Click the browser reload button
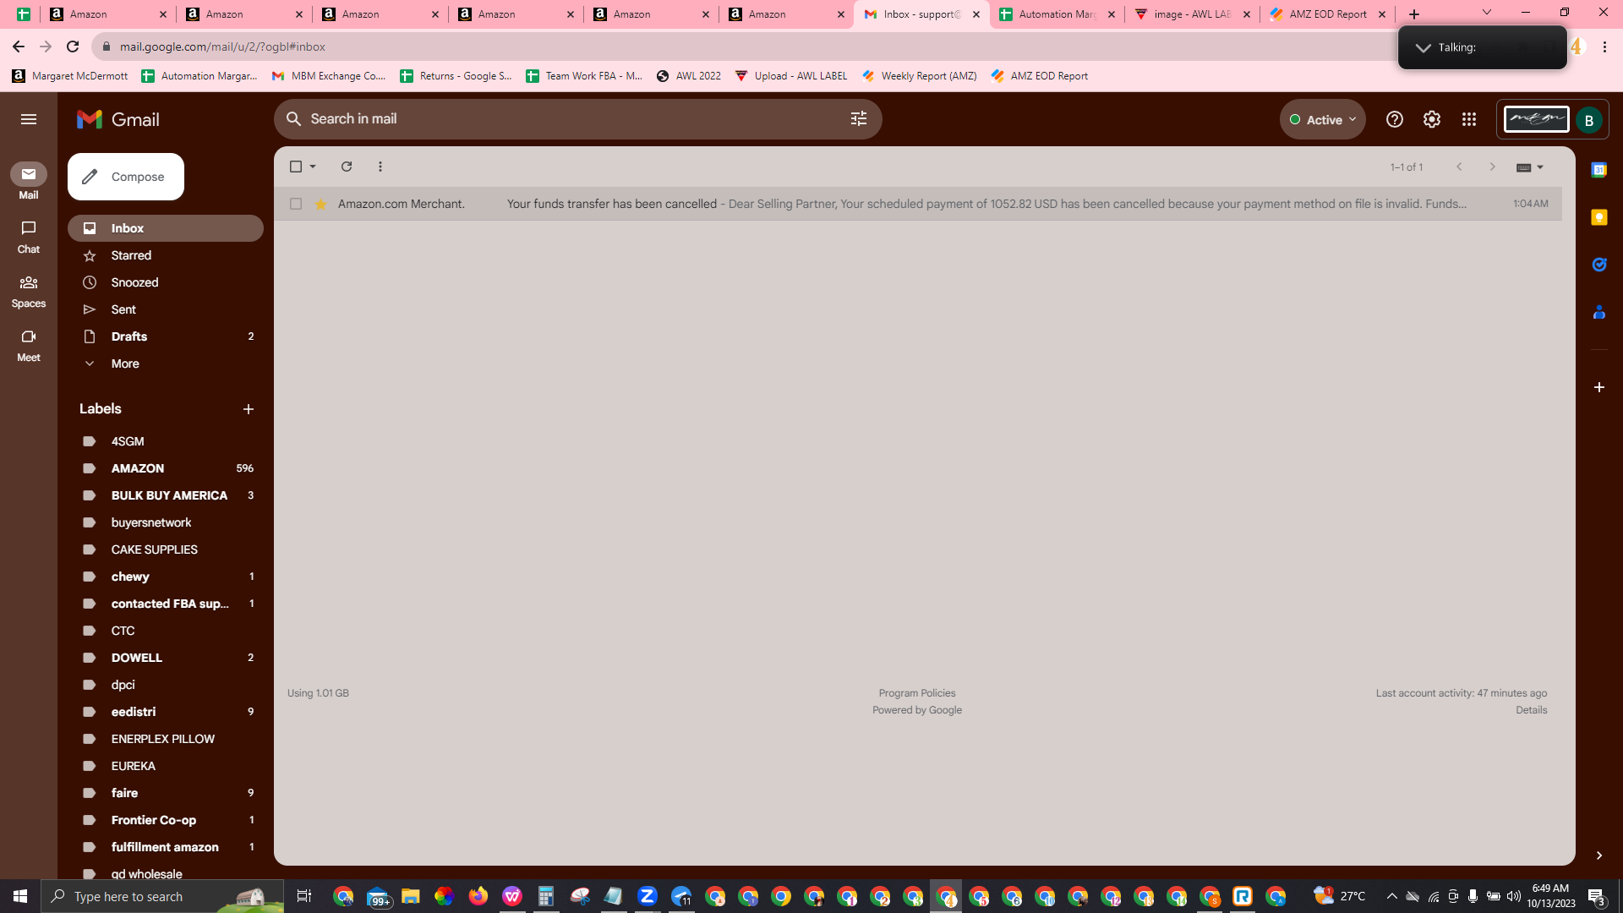 73,46
